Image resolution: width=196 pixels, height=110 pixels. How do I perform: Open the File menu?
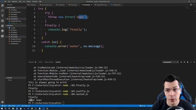(5, 2)
